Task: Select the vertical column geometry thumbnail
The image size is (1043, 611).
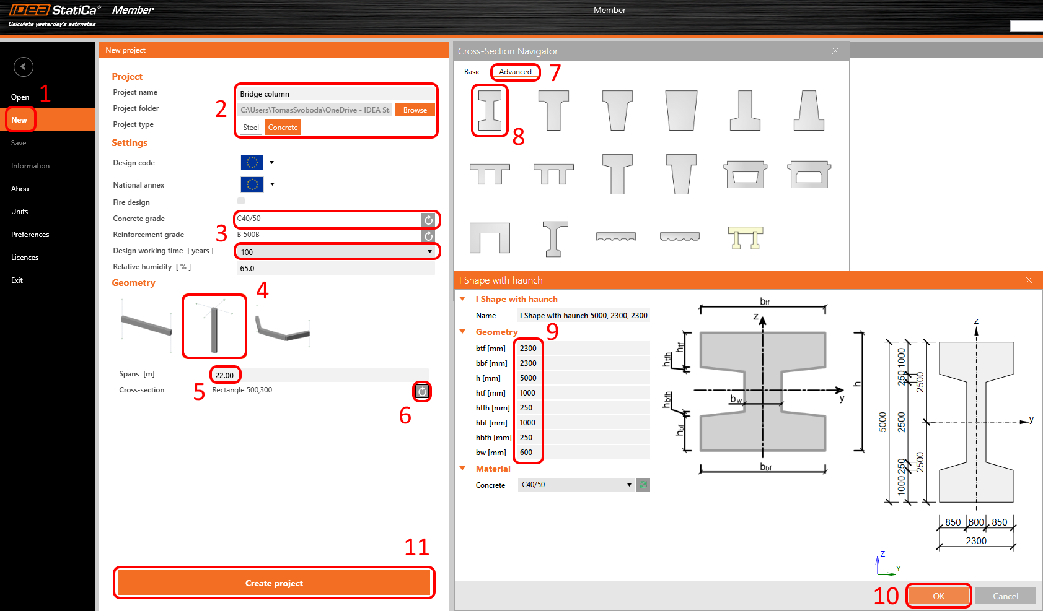Action: 214,326
